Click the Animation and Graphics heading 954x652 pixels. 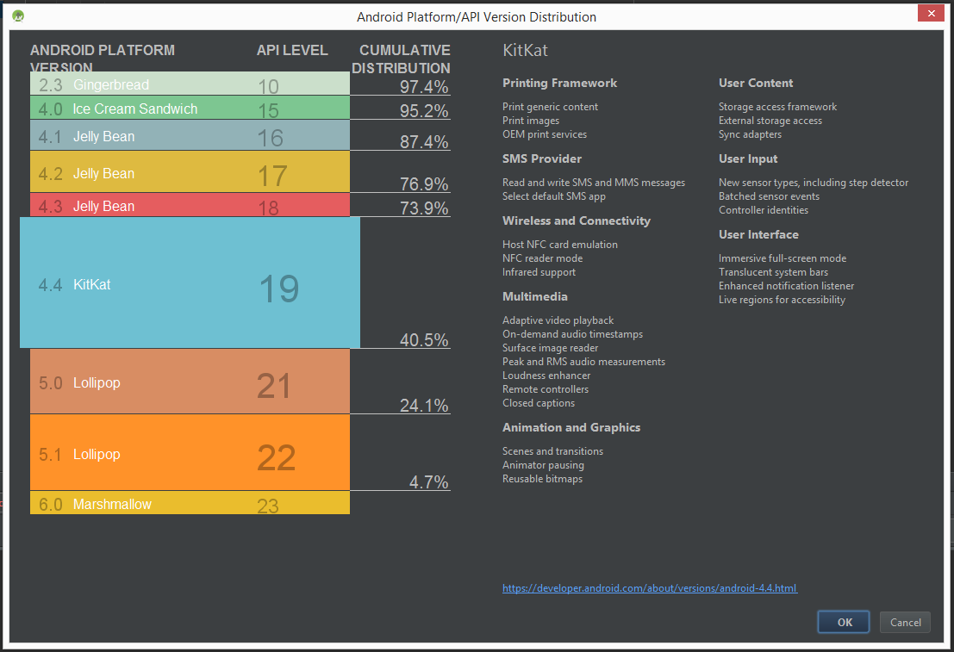click(571, 427)
